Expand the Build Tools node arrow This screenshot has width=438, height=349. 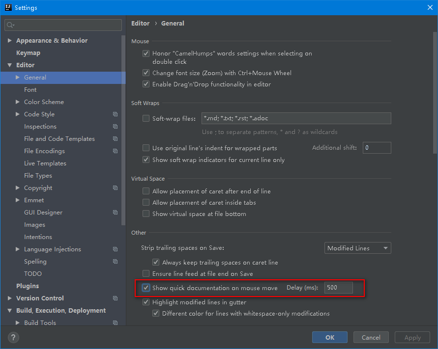coord(18,323)
